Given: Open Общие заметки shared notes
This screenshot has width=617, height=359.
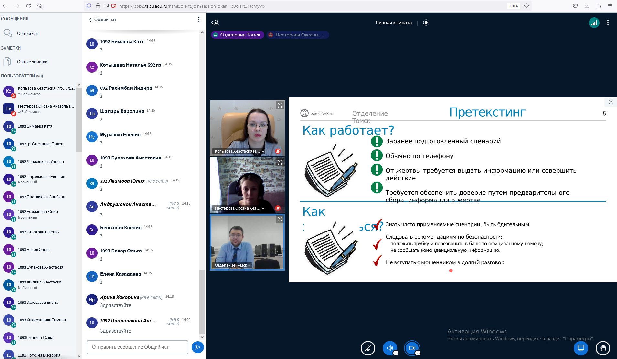Looking at the screenshot, I should tap(32, 62).
